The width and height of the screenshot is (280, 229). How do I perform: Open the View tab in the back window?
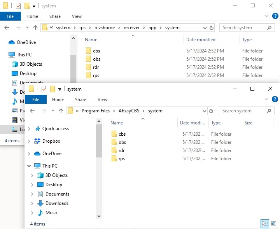77,16
